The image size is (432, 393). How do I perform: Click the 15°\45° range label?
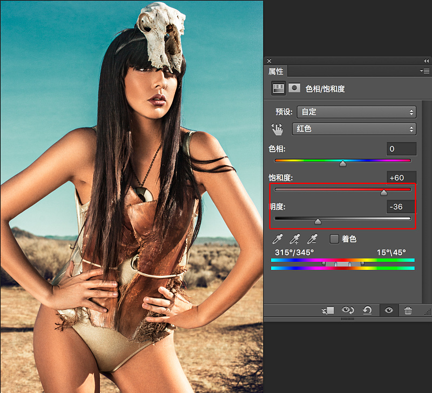click(391, 252)
